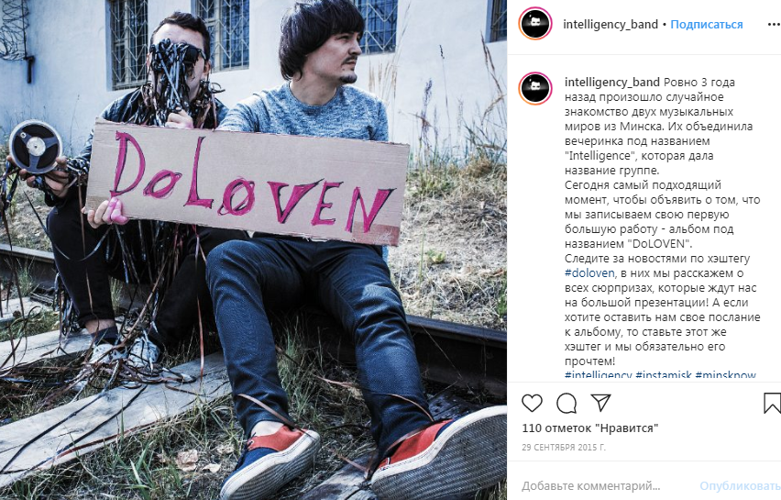Open the #doloven hashtag link

(x=589, y=273)
